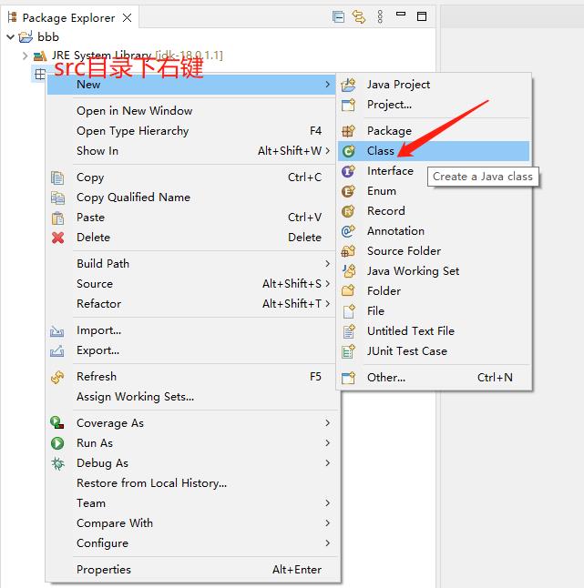Viewport: 584px width, 588px height.
Task: Collapse the bbb project tree node
Action: click(x=11, y=36)
